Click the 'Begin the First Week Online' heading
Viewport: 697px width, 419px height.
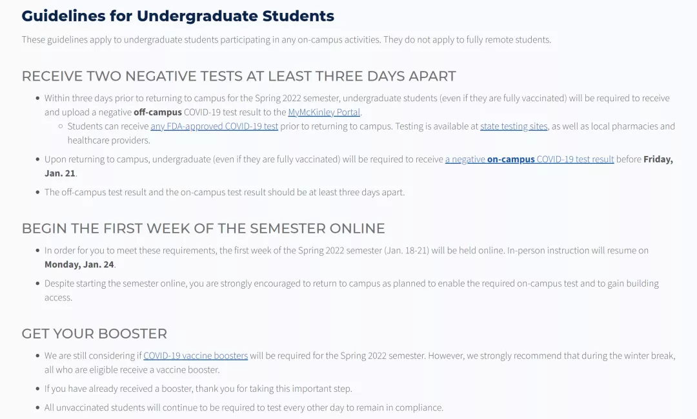tap(203, 228)
